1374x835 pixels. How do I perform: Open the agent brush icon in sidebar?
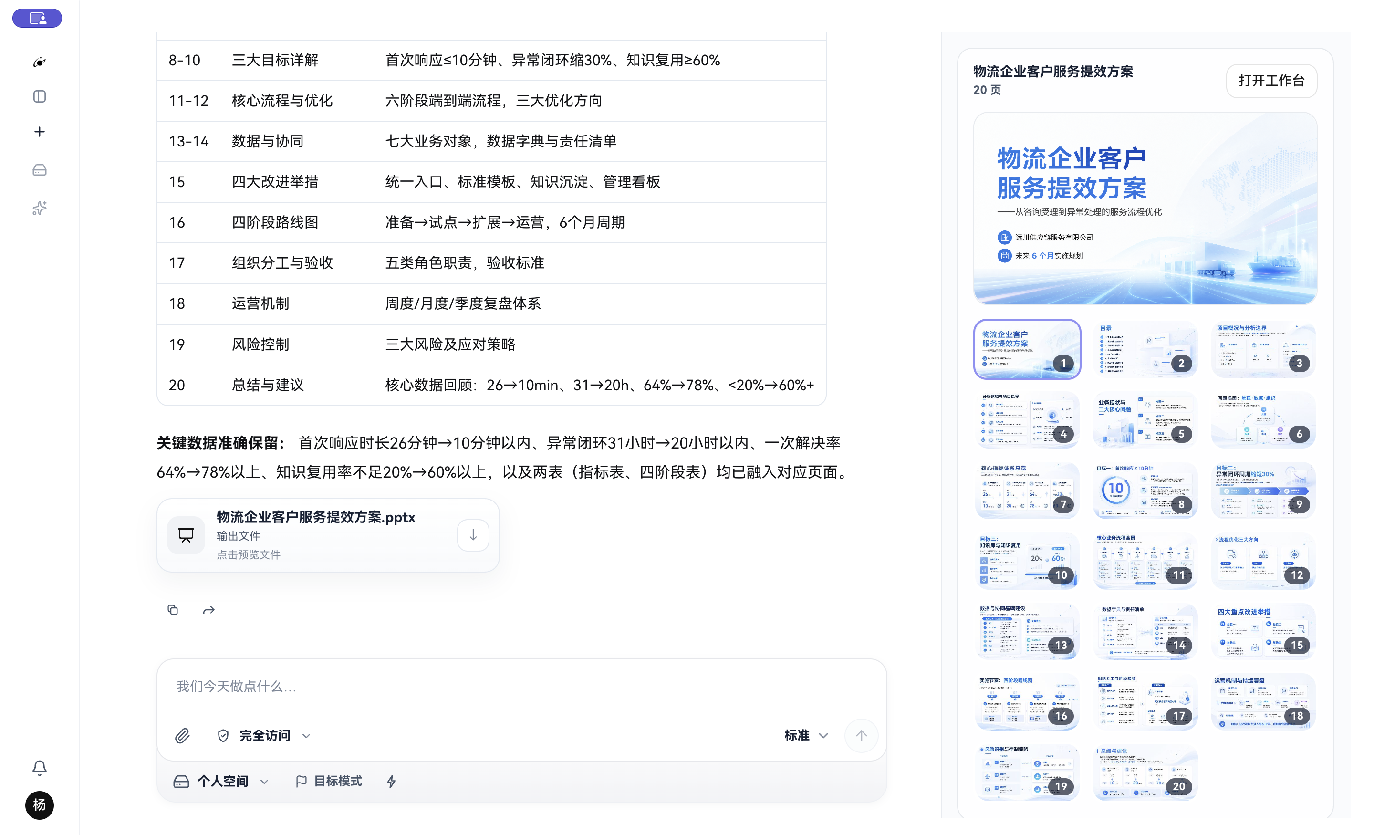point(39,62)
